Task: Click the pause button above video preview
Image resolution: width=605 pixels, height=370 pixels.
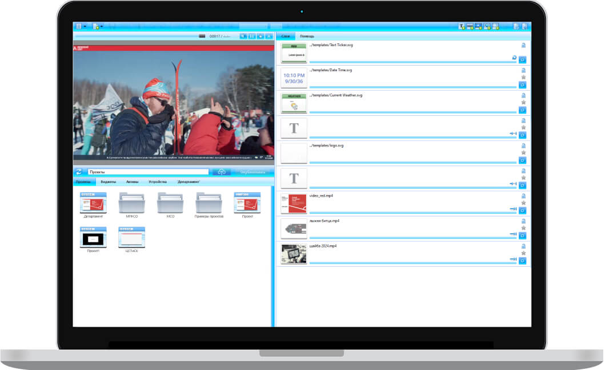Action: (x=252, y=36)
